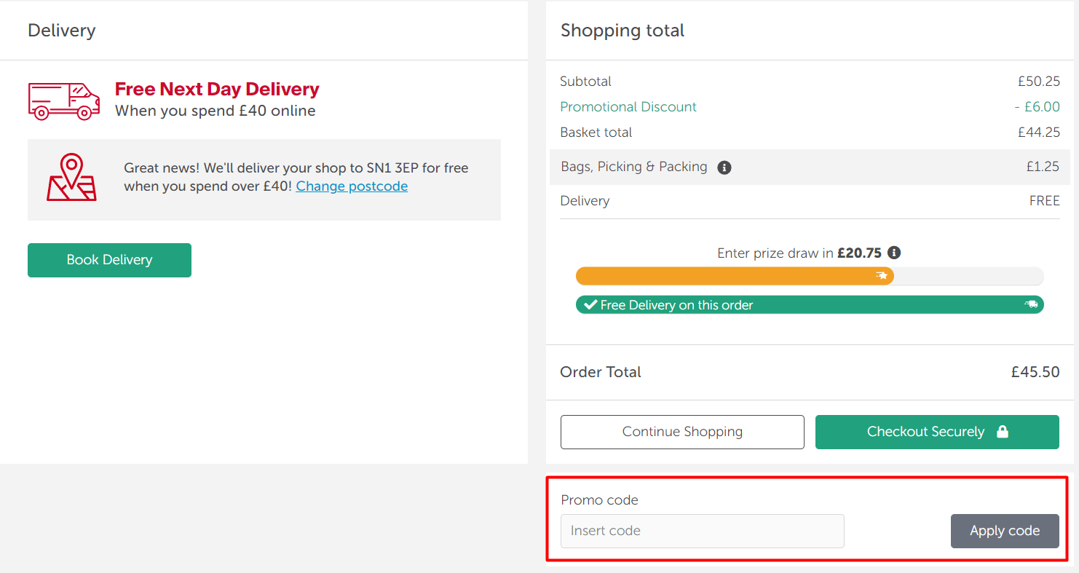Click the Shopping total heading
This screenshot has width=1079, height=573.
coord(622,31)
